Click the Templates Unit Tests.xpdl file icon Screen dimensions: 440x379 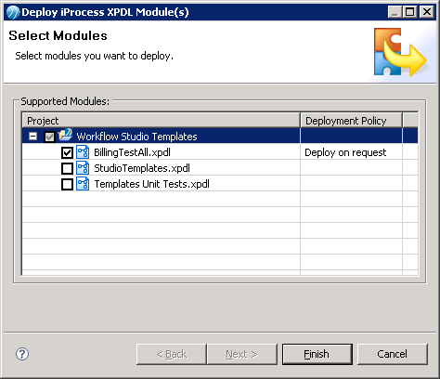pyautogui.click(x=83, y=184)
